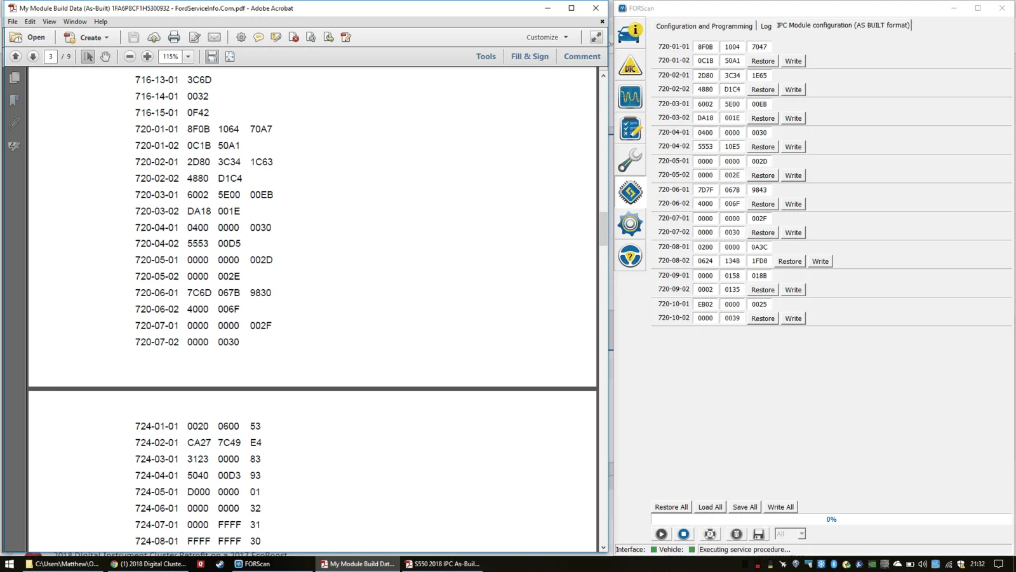This screenshot has height=572, width=1016.
Task: Expand the Create dropdown arrow
Action: (x=107, y=37)
